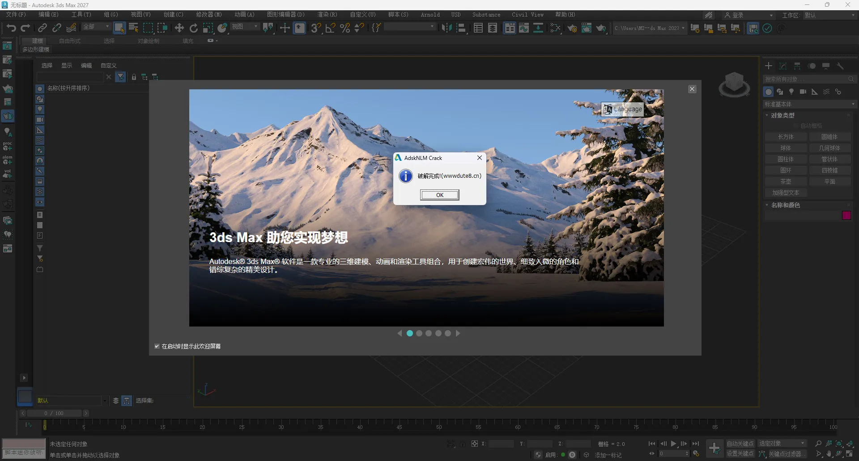The width and height of the screenshot is (859, 461).
Task: Click the Redo arrow in the main toolbar
Action: pyautogui.click(x=26, y=28)
